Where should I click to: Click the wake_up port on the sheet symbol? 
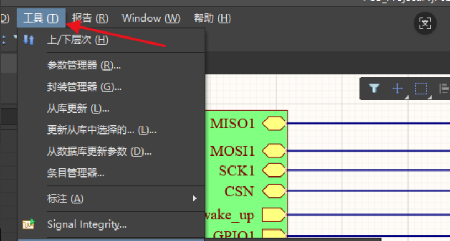click(273, 214)
